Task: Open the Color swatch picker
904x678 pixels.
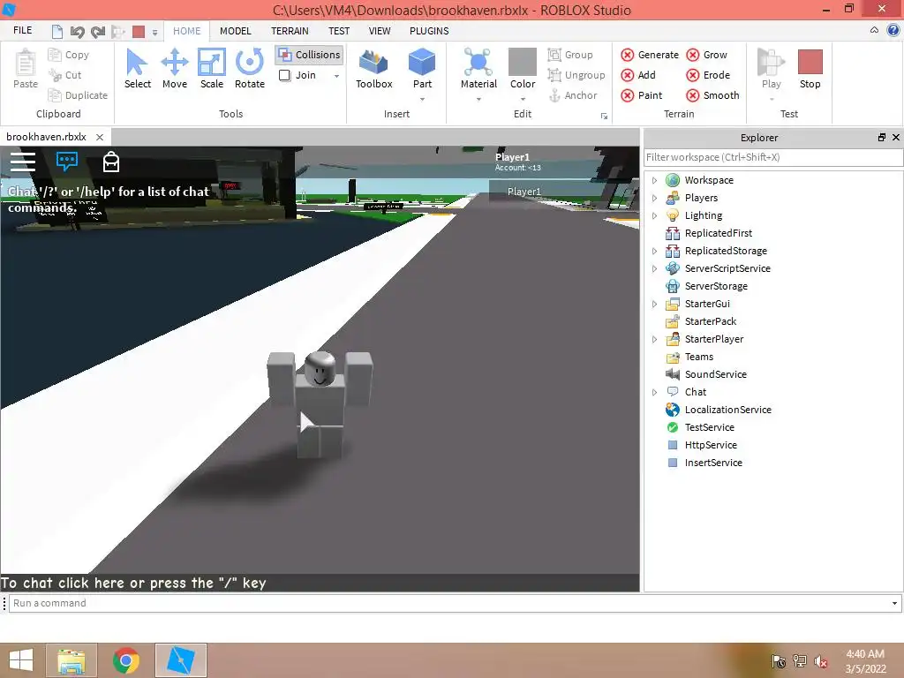Action: click(523, 69)
